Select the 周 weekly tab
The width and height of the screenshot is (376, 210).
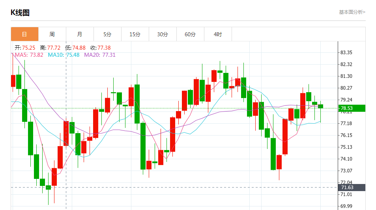pyautogui.click(x=52, y=34)
